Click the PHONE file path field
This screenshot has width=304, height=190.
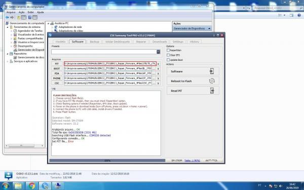(108, 78)
